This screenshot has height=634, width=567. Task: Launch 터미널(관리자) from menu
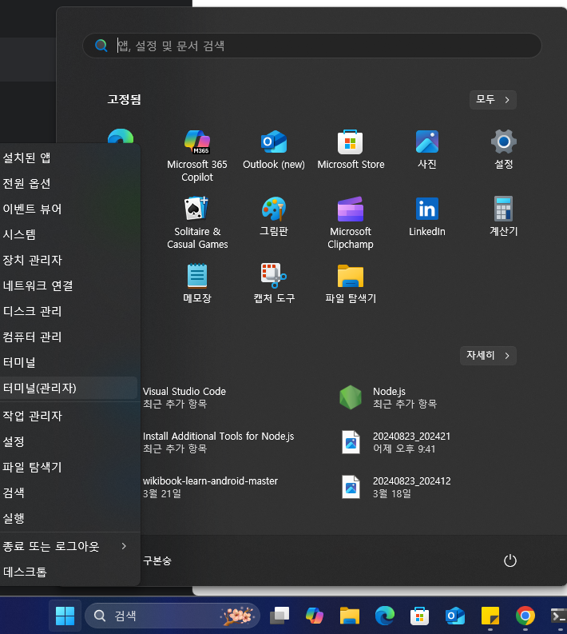pyautogui.click(x=69, y=389)
